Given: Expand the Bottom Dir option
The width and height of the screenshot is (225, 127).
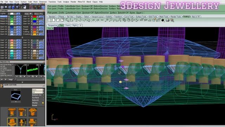Looking at the screenshot, I should tap(38, 95).
